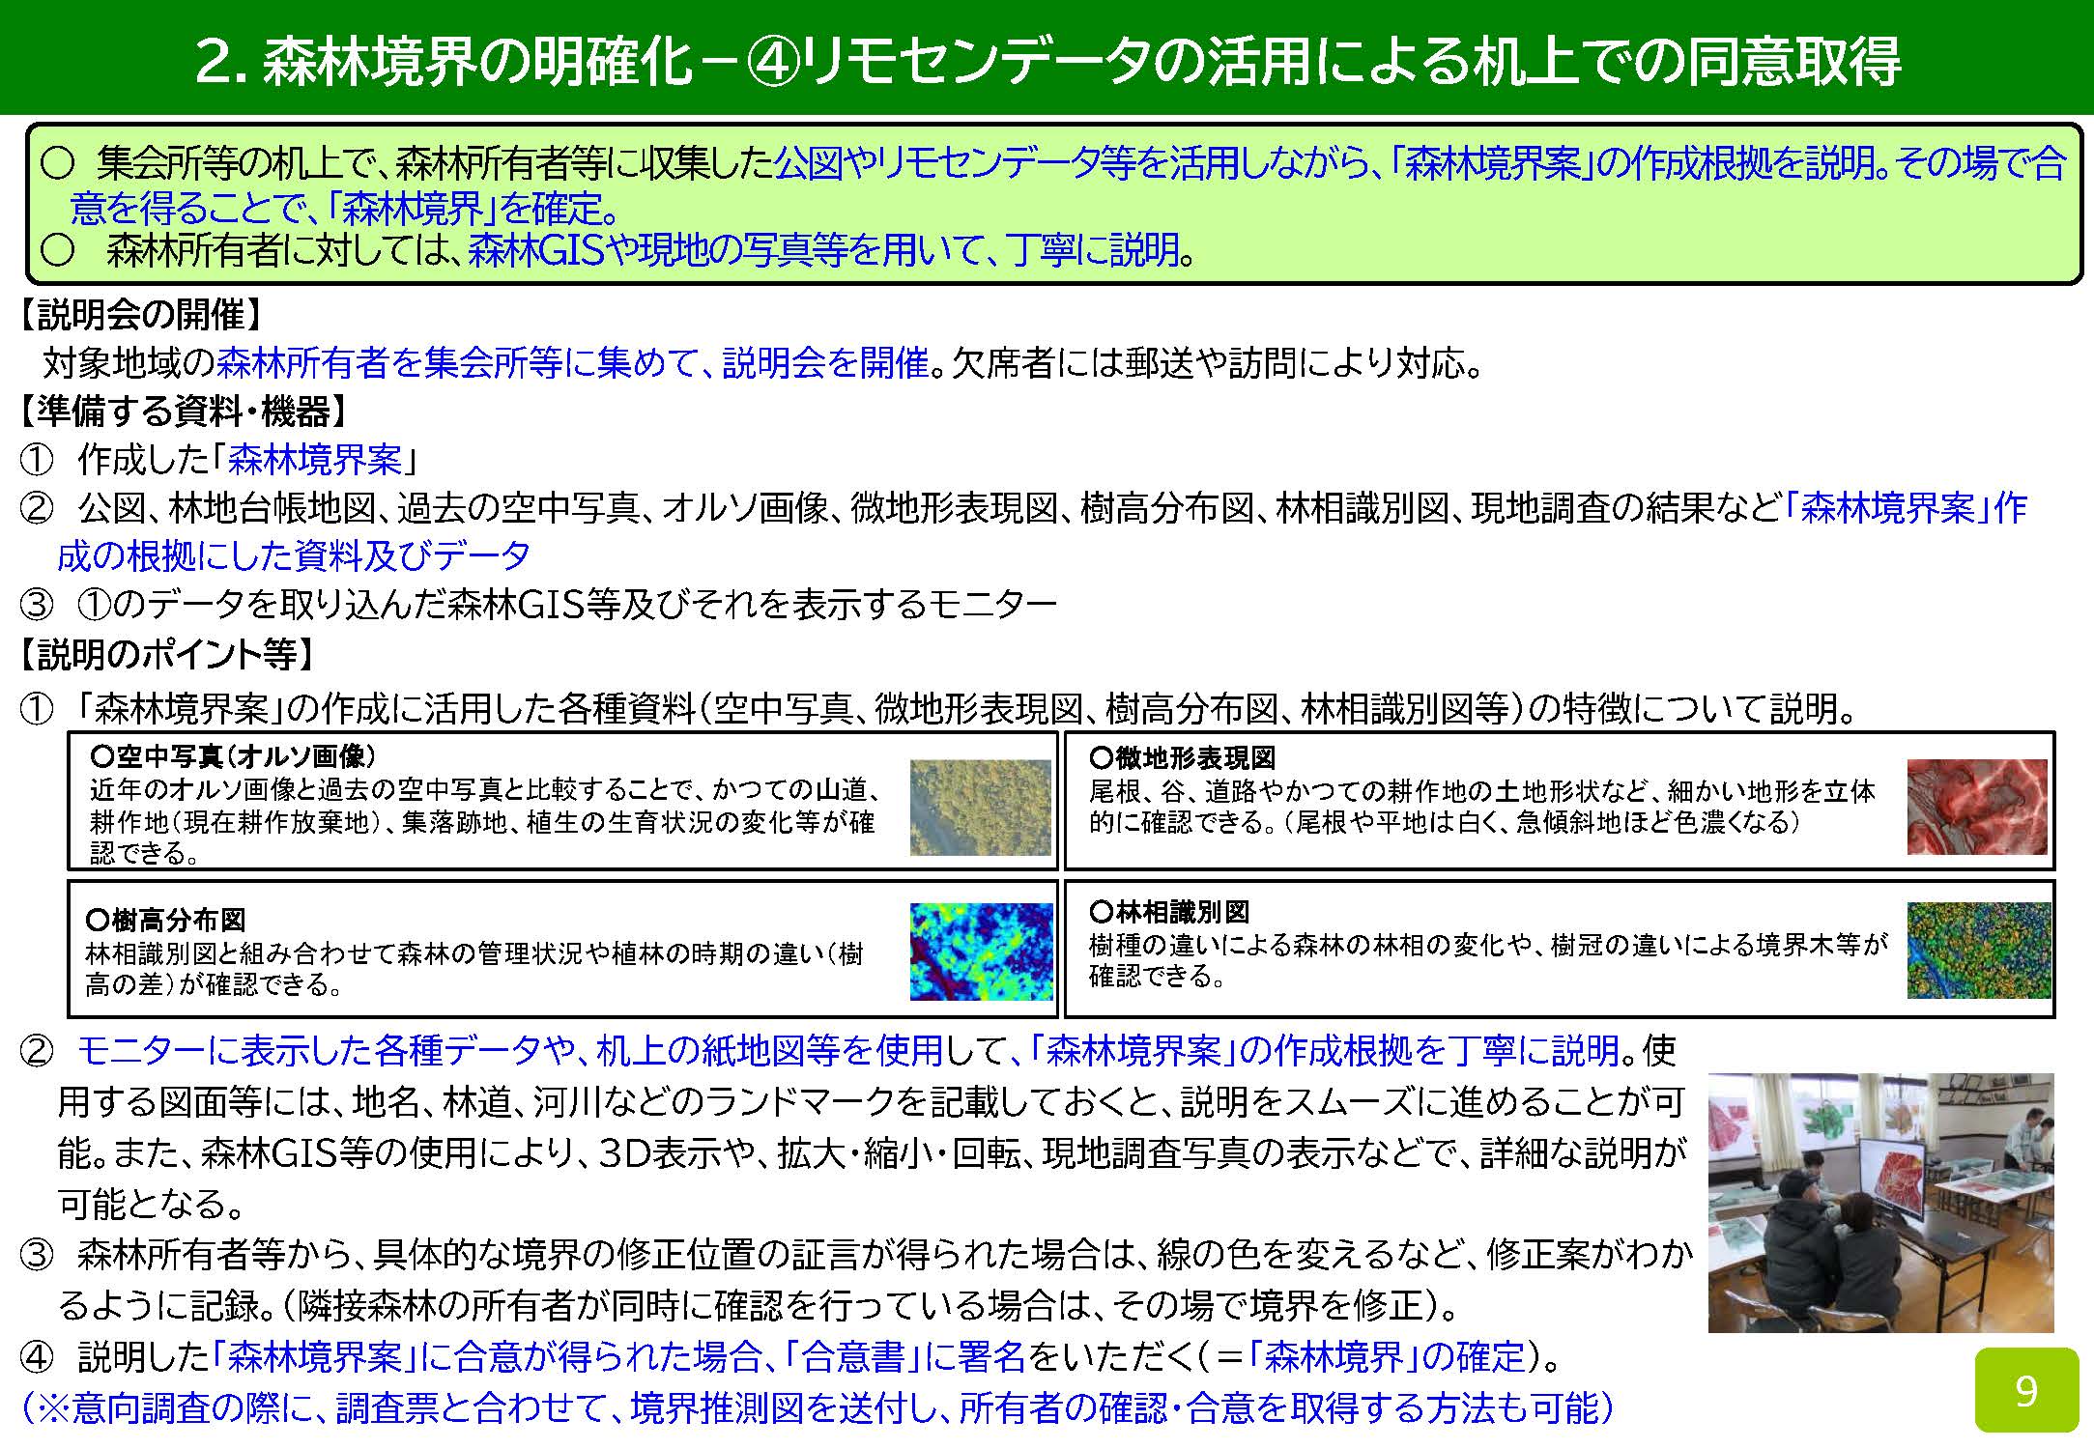Click the box heading ○林相識別図
Screen dimensions: 2094x1449
1168,911
